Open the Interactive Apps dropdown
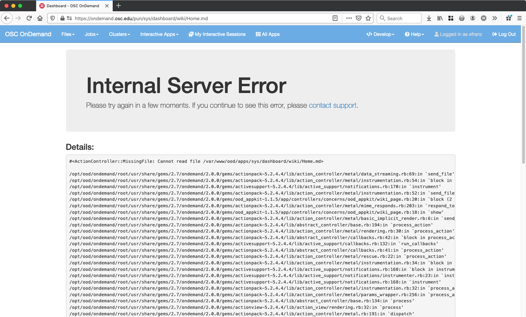 (x=159, y=34)
